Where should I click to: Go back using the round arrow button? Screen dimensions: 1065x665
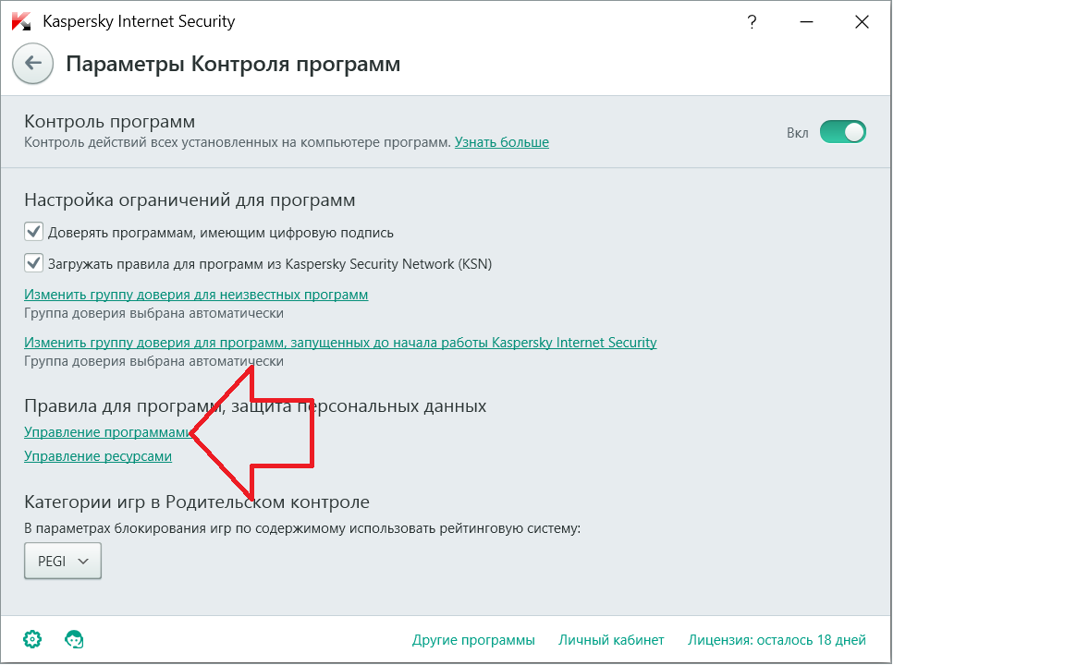point(32,64)
